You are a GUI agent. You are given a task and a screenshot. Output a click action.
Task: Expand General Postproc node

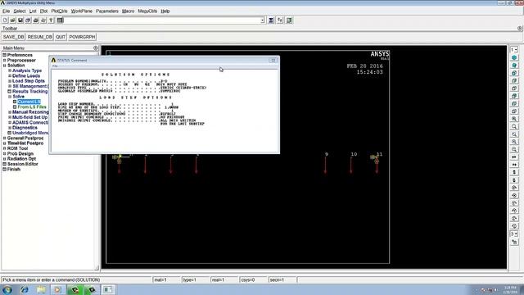coord(5,138)
